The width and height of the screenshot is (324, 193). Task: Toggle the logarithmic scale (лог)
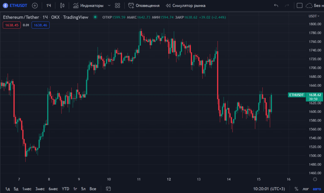[x=306, y=189]
